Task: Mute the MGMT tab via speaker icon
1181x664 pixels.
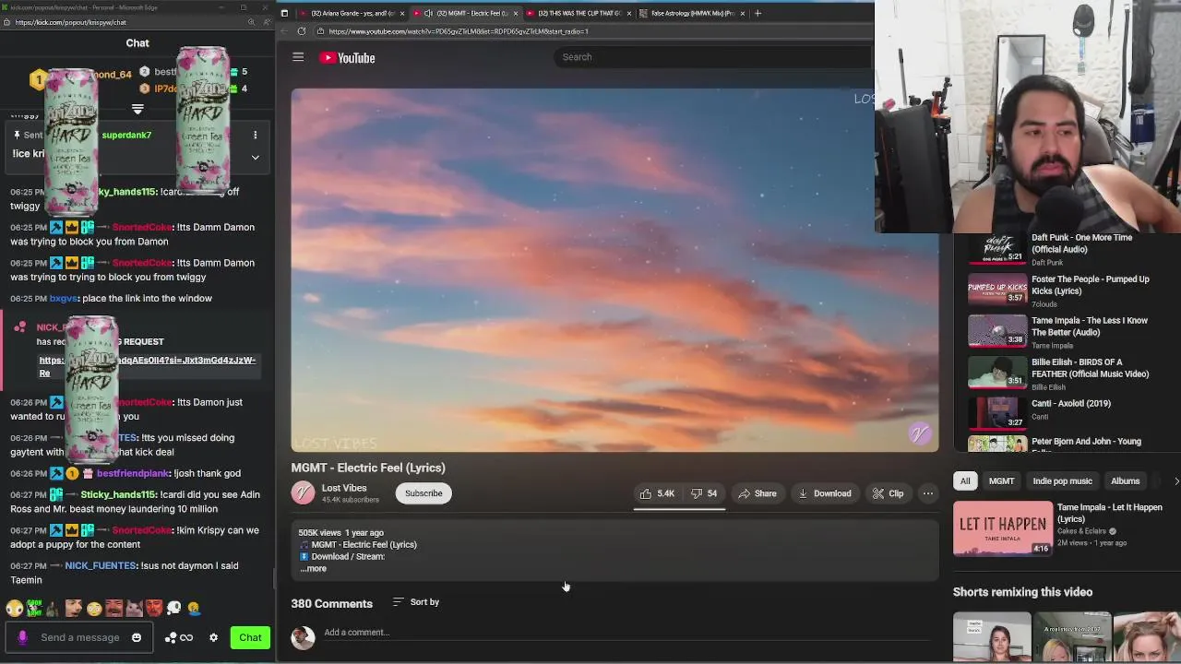Action: click(428, 13)
